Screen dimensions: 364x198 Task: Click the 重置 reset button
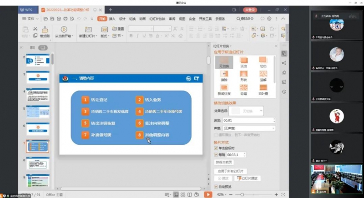pos(118,29)
